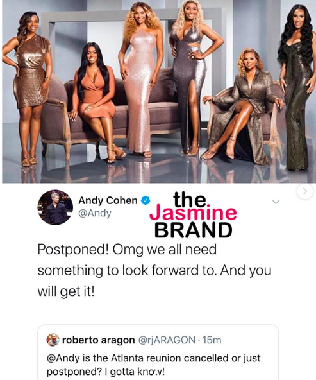Open roberto aragon's small avatar
Image resolution: width=316 pixels, height=380 pixels.
(53, 340)
